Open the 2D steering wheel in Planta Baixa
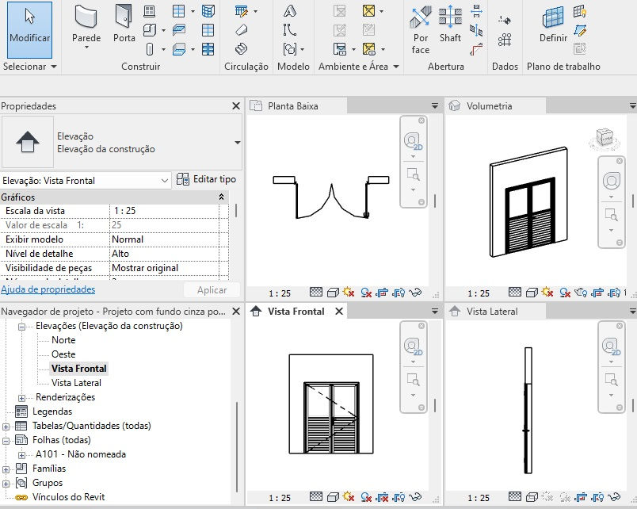 (x=413, y=142)
